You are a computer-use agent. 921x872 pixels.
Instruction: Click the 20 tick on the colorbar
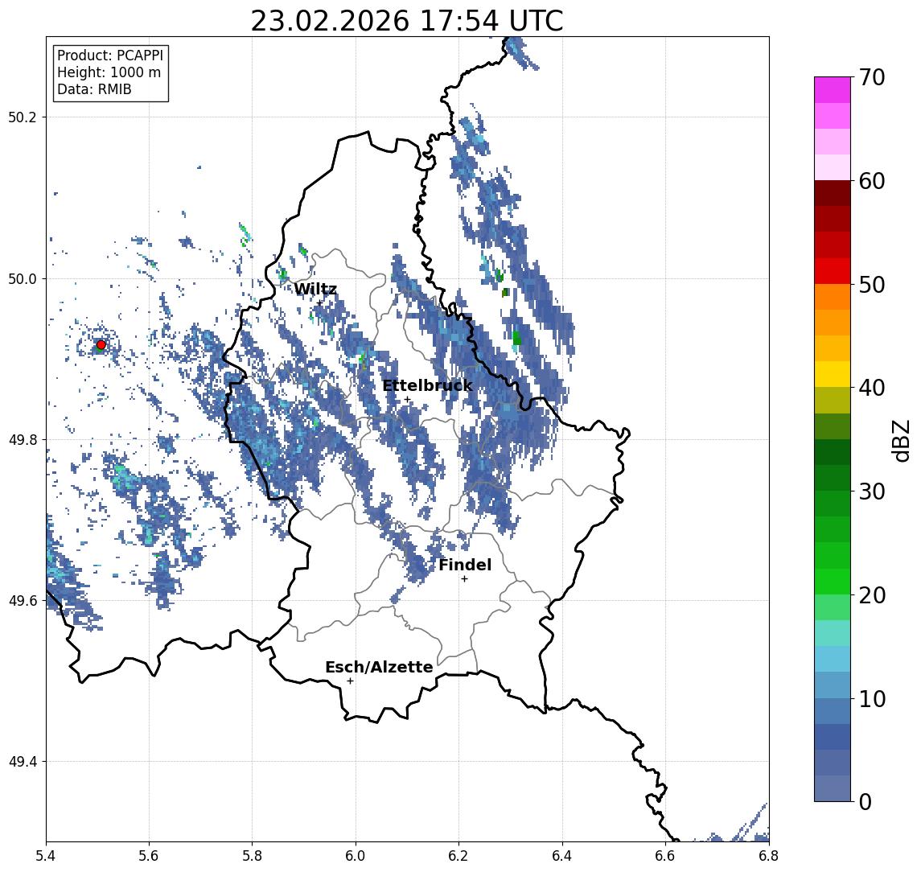point(872,594)
